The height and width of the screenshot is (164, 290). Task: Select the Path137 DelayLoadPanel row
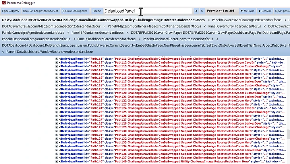click(x=171, y=158)
